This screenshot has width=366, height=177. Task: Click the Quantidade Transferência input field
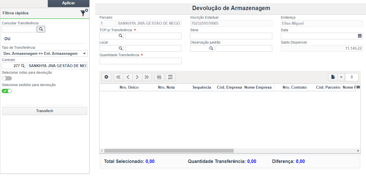[x=140, y=61]
